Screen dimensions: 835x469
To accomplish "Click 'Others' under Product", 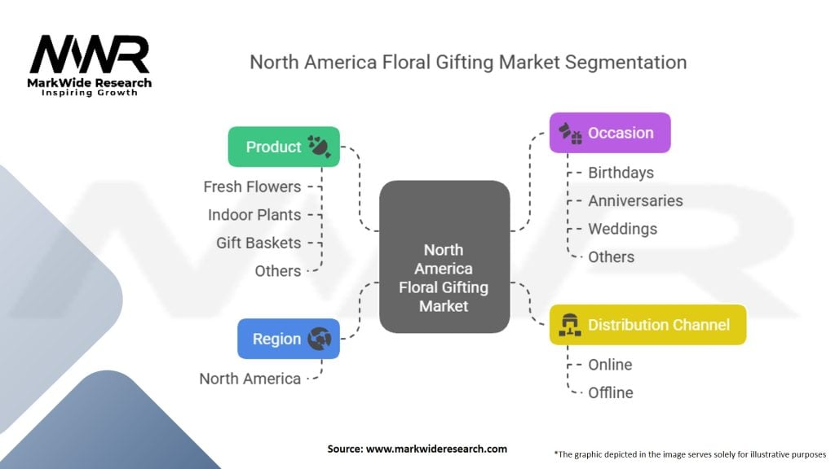I will (x=278, y=271).
